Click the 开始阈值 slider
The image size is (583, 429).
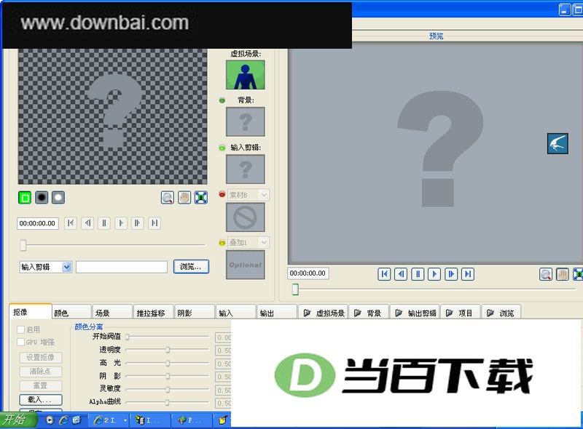click(168, 337)
